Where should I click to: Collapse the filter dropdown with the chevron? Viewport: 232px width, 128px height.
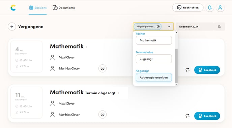169,27
